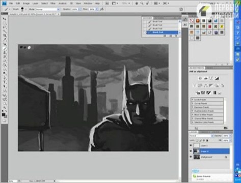
Task: Expand Channel Mixer Presets list
Action: [193, 118]
